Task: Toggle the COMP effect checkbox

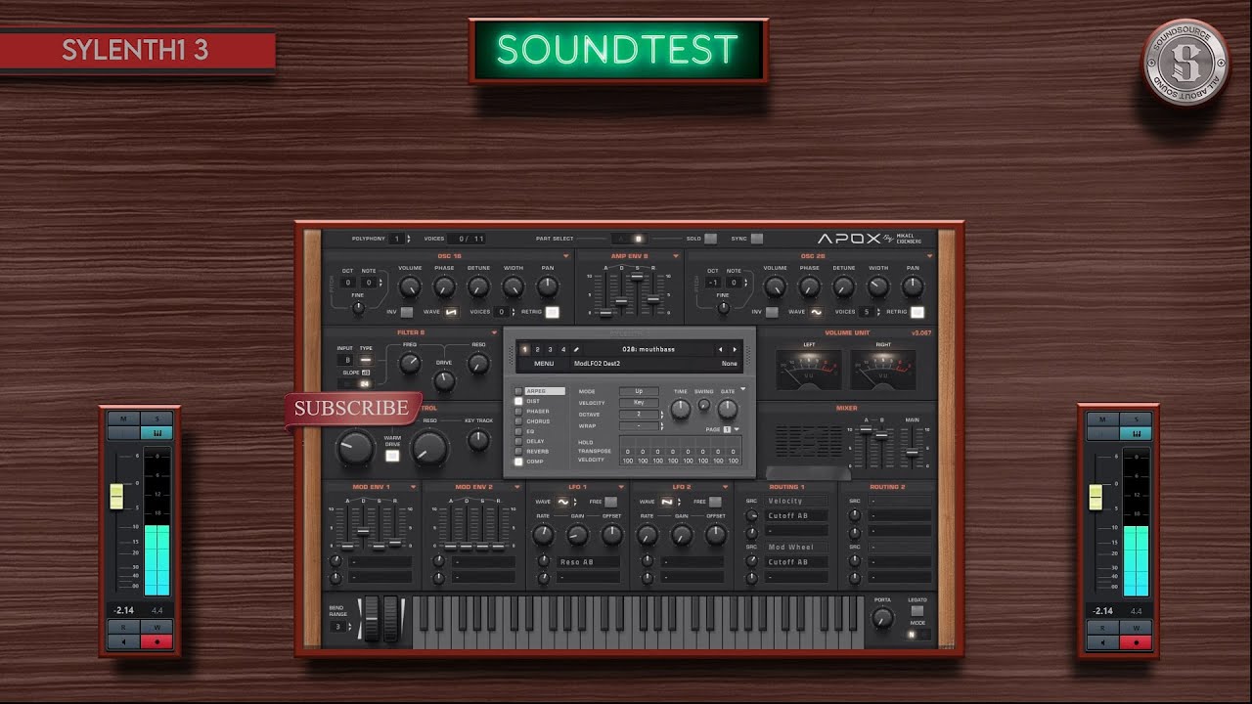Action: tap(518, 462)
